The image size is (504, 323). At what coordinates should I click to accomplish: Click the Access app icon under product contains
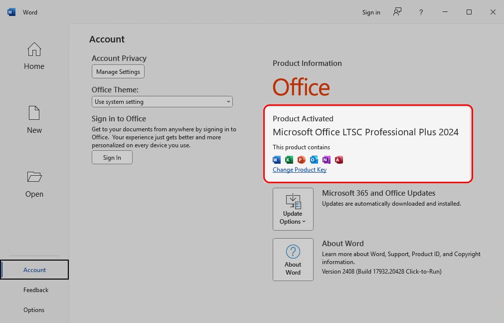point(339,160)
